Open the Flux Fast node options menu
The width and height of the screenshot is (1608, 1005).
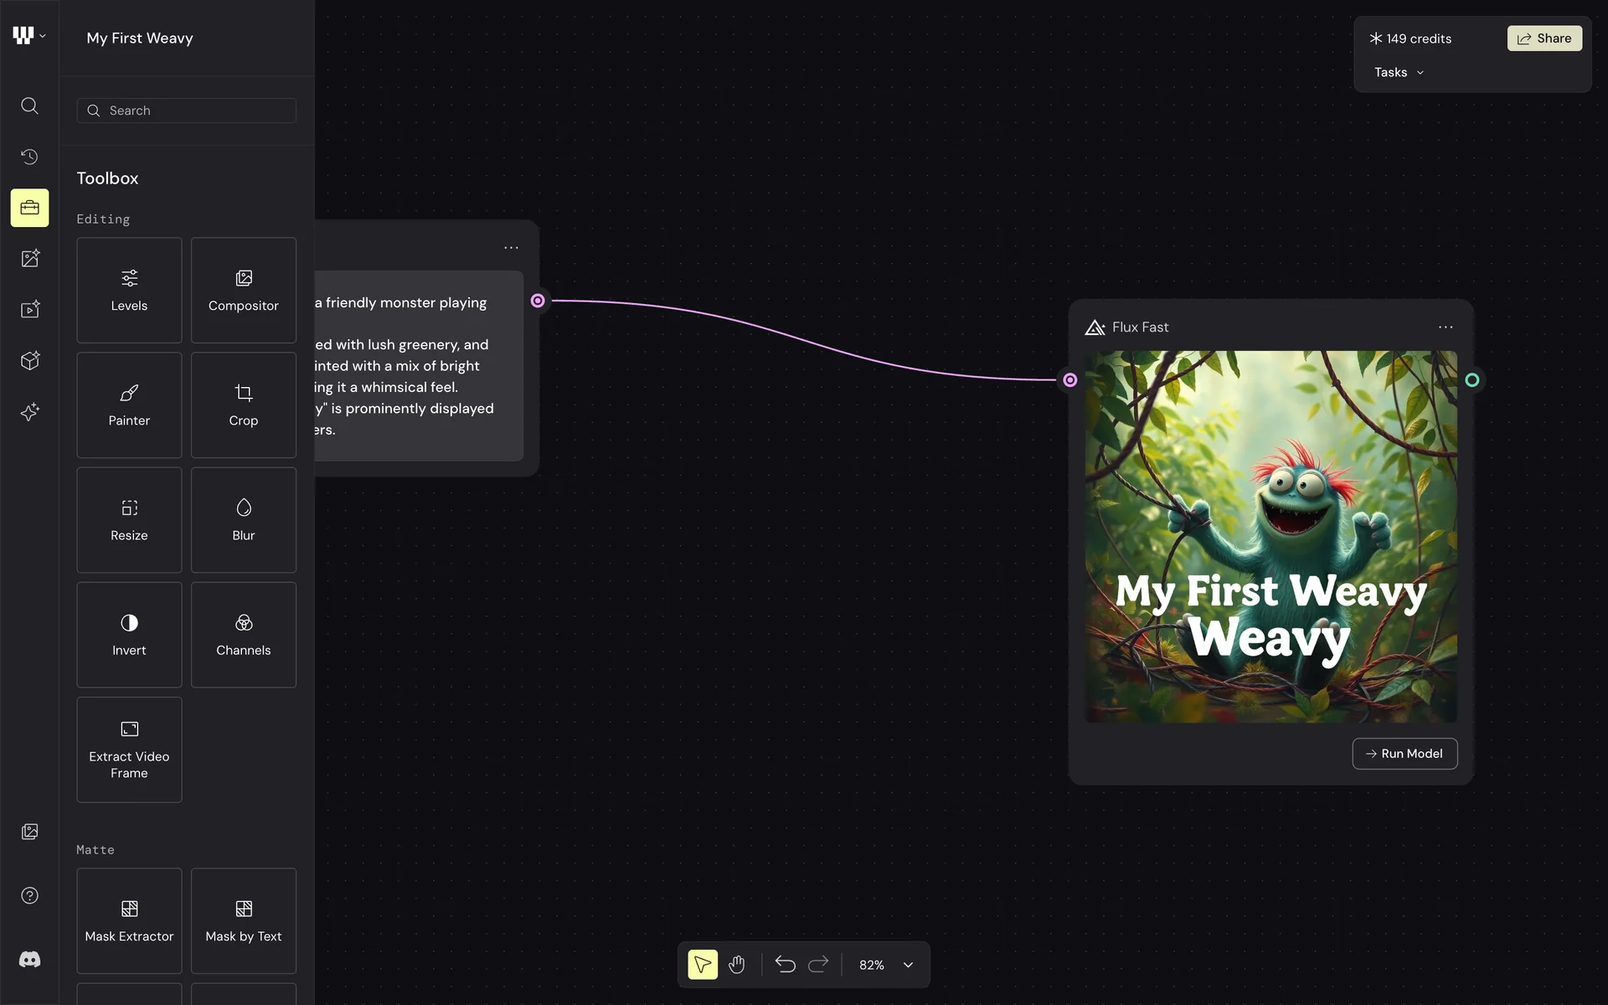pyautogui.click(x=1446, y=327)
